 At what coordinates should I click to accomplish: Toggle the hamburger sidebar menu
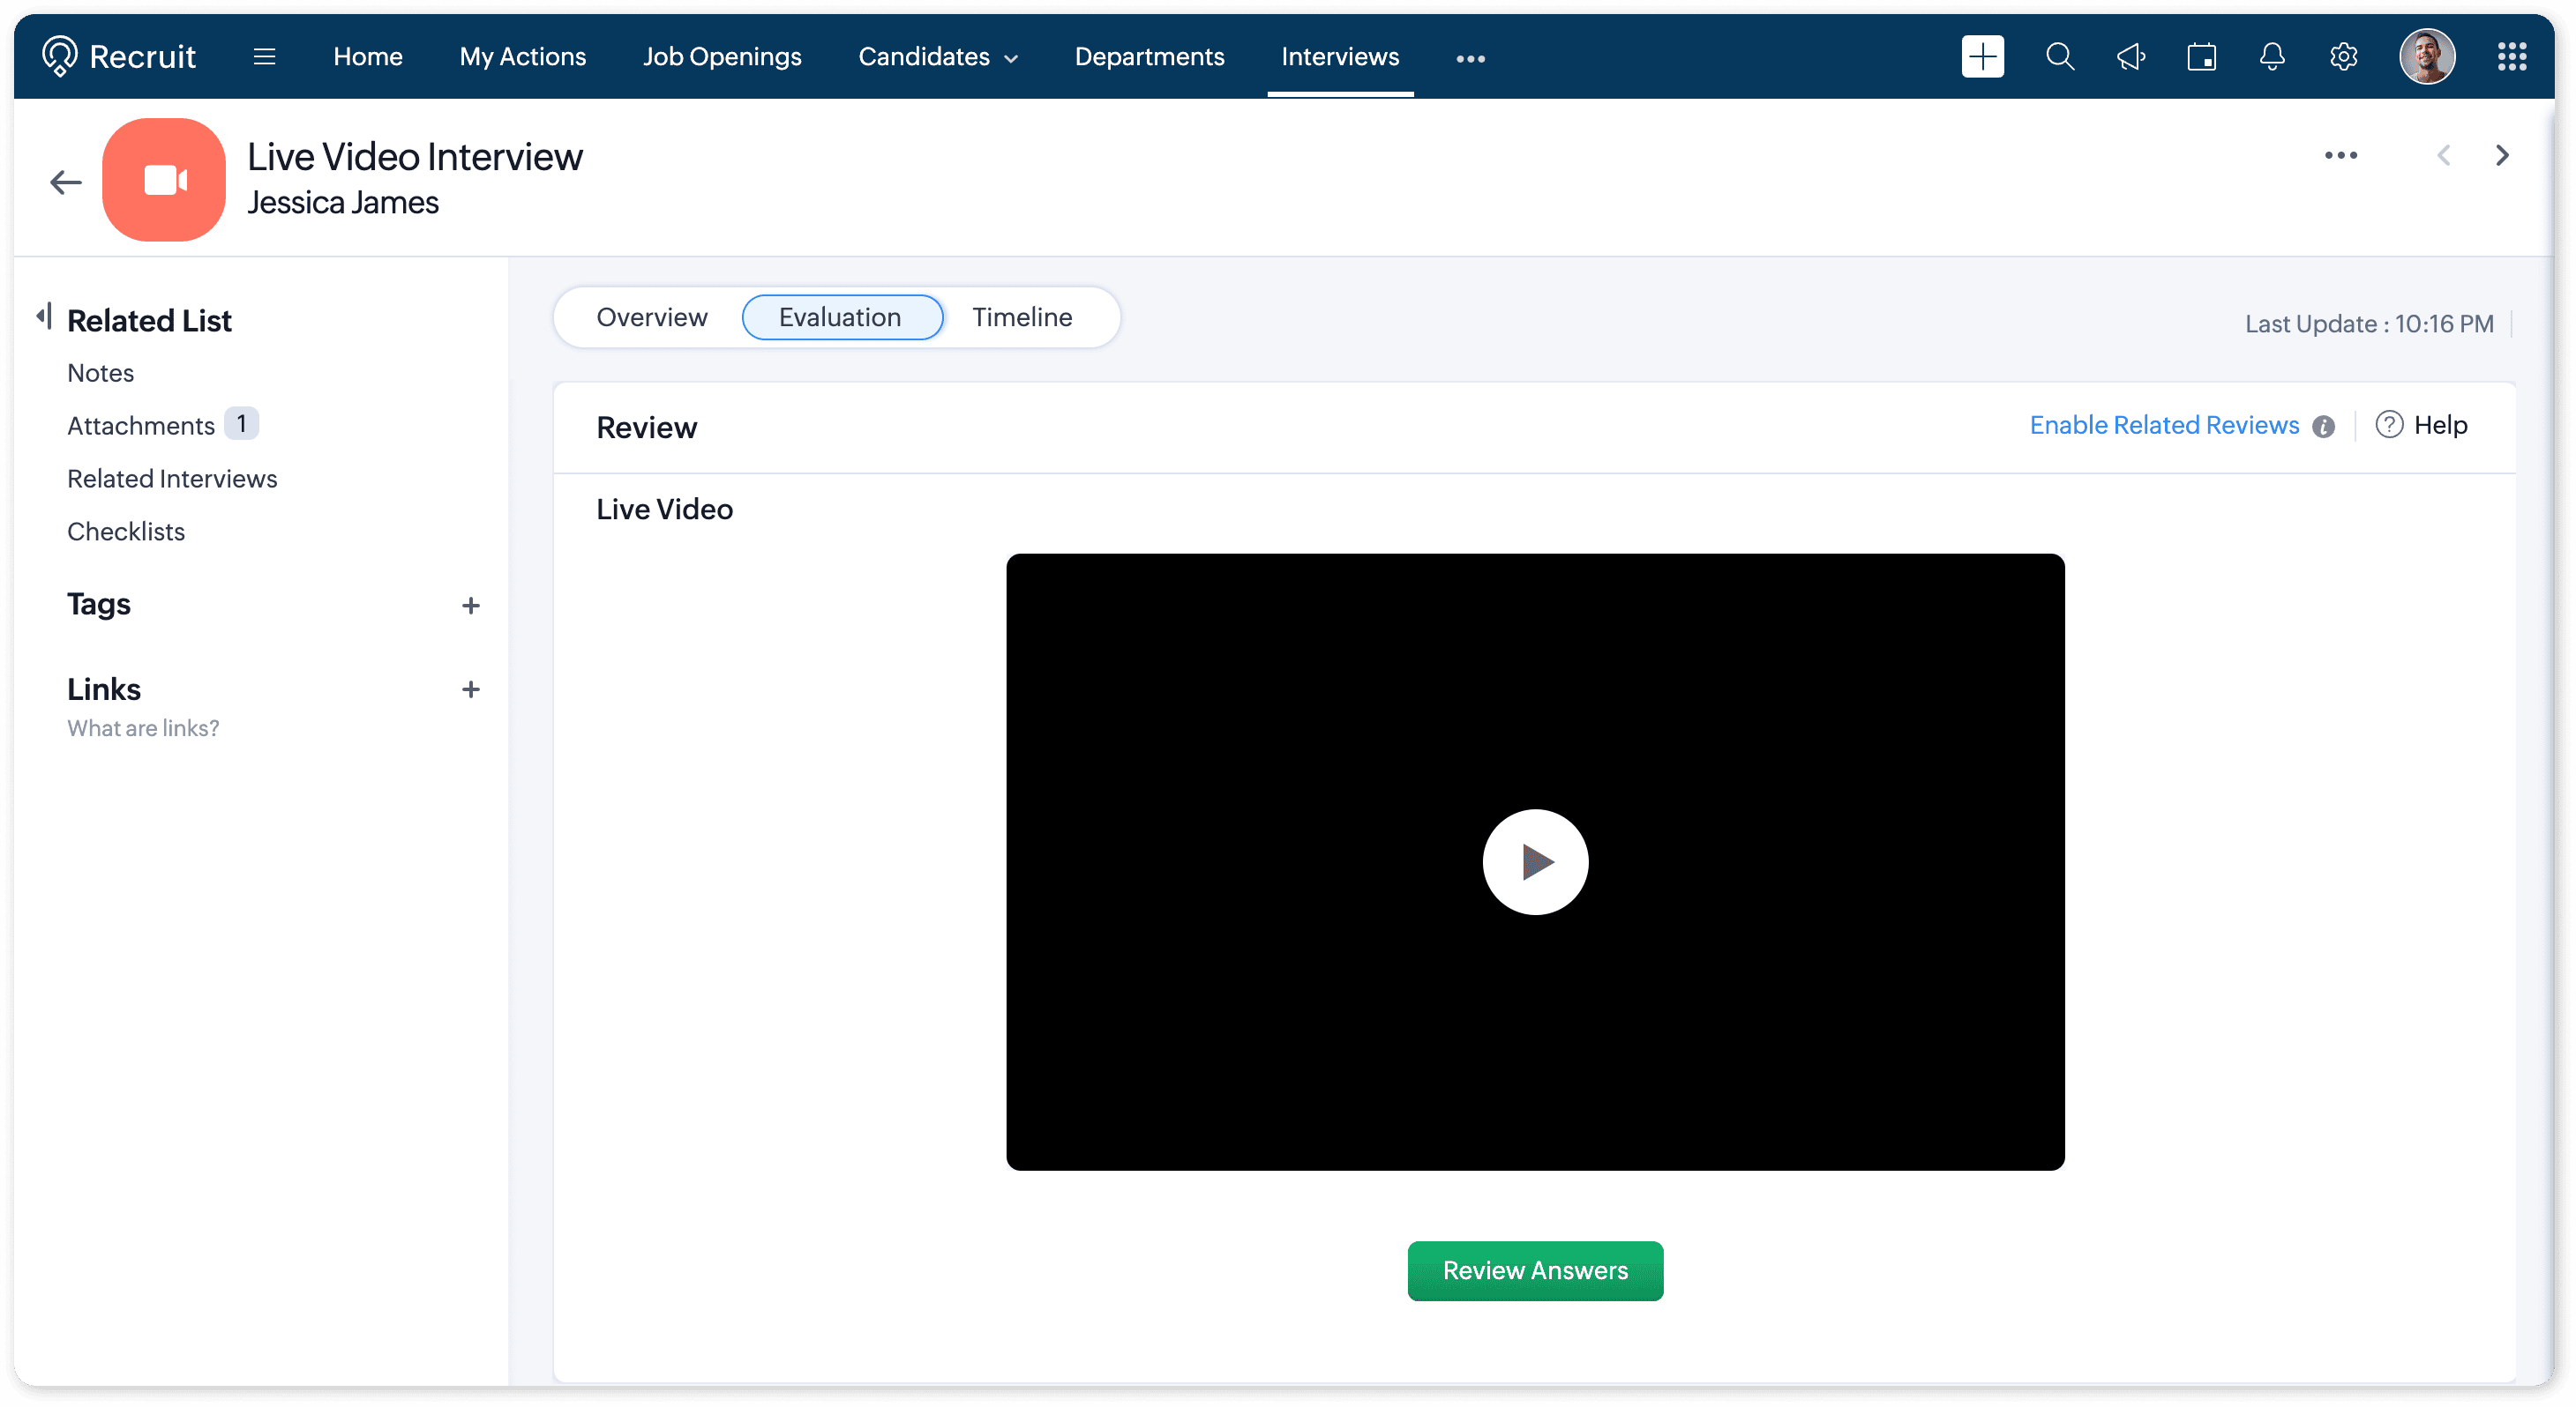click(264, 57)
